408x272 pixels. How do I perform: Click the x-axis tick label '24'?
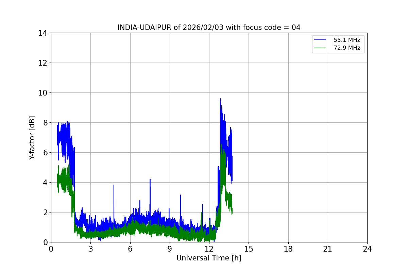click(367, 249)
